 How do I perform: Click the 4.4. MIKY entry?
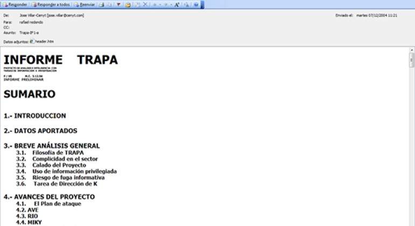[x=29, y=222]
